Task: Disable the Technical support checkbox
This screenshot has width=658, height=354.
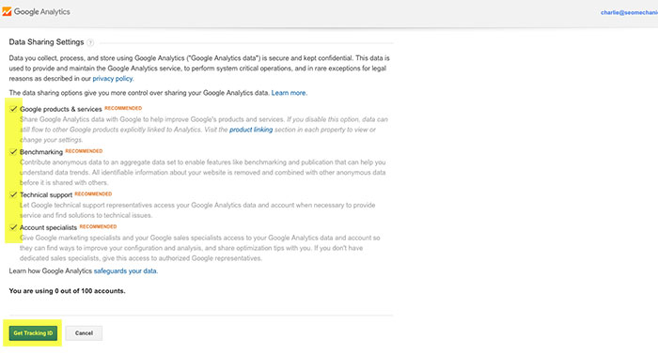Action: tap(13, 194)
